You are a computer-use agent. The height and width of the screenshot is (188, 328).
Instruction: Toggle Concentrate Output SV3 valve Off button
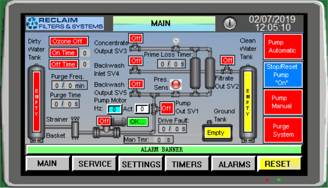pos(135,38)
